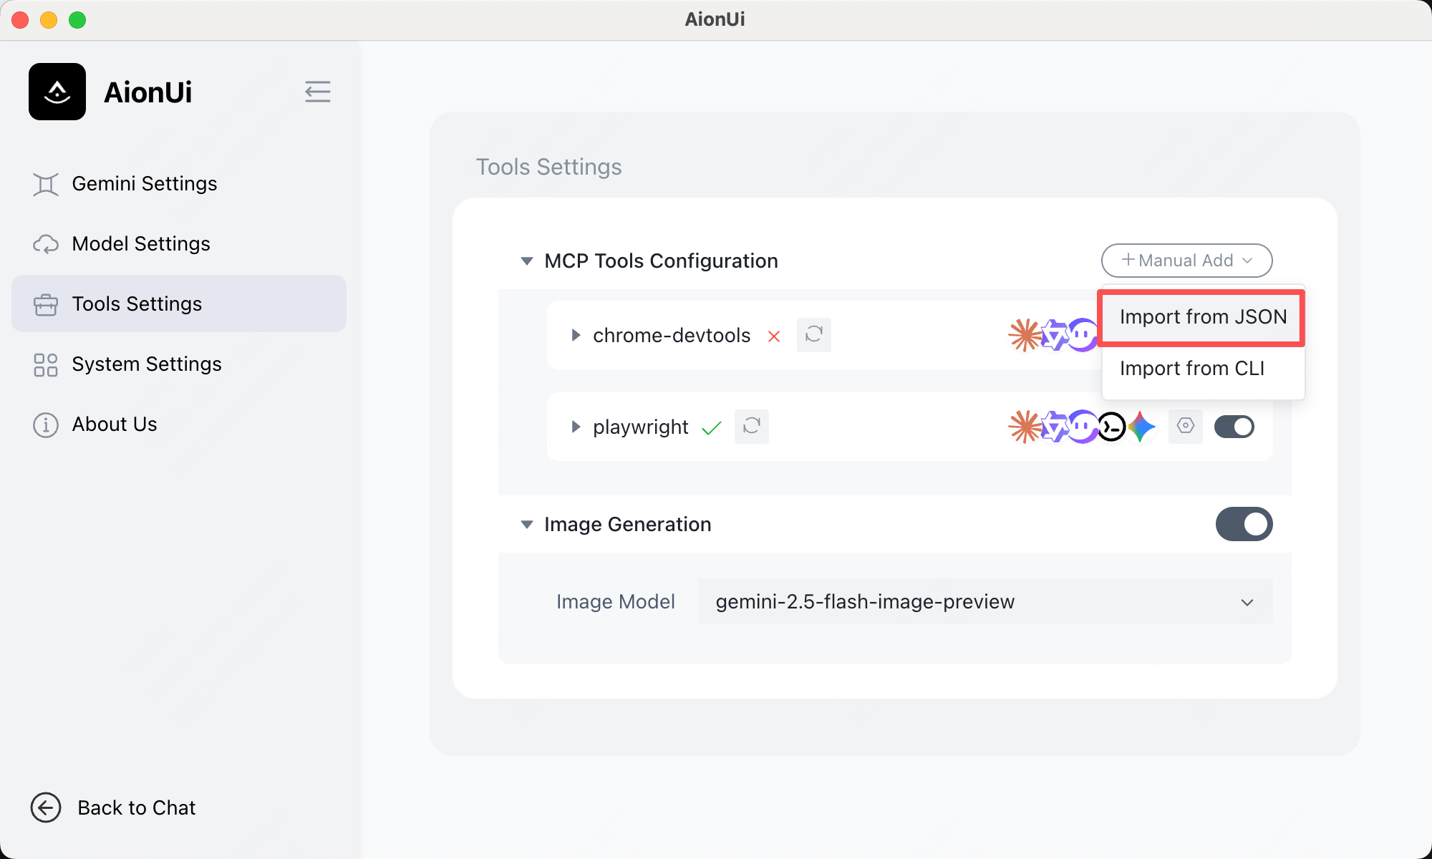This screenshot has width=1432, height=859.
Task: Expand the playwright server details
Action: tap(576, 427)
